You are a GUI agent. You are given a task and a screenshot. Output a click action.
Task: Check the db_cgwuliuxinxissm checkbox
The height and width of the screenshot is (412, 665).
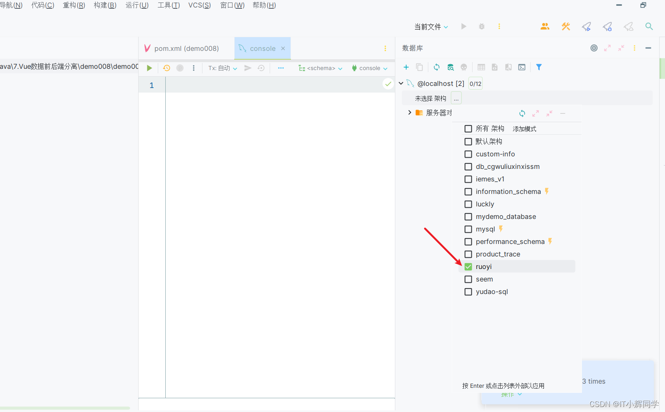[468, 167]
